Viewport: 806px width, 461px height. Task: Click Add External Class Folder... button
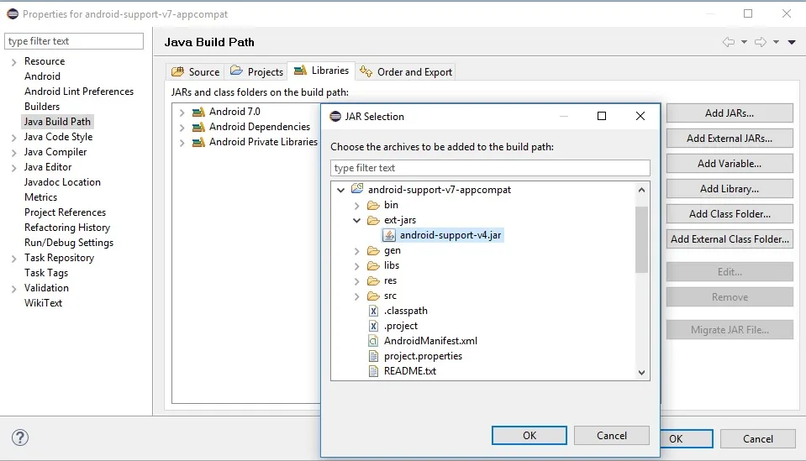pos(730,238)
